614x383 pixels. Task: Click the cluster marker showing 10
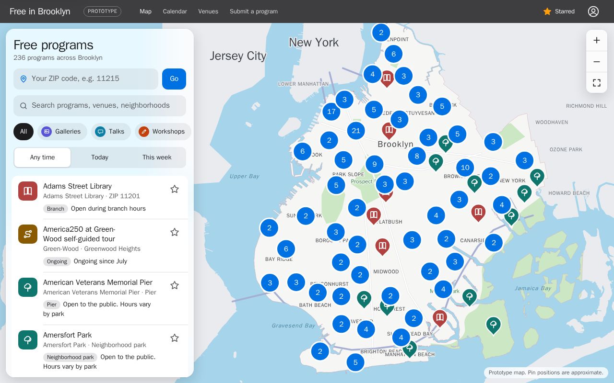click(465, 168)
